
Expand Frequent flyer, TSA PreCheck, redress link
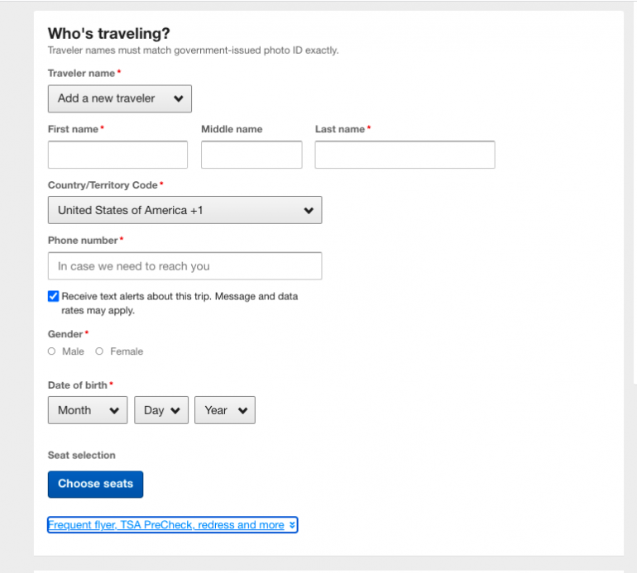pyautogui.click(x=165, y=525)
